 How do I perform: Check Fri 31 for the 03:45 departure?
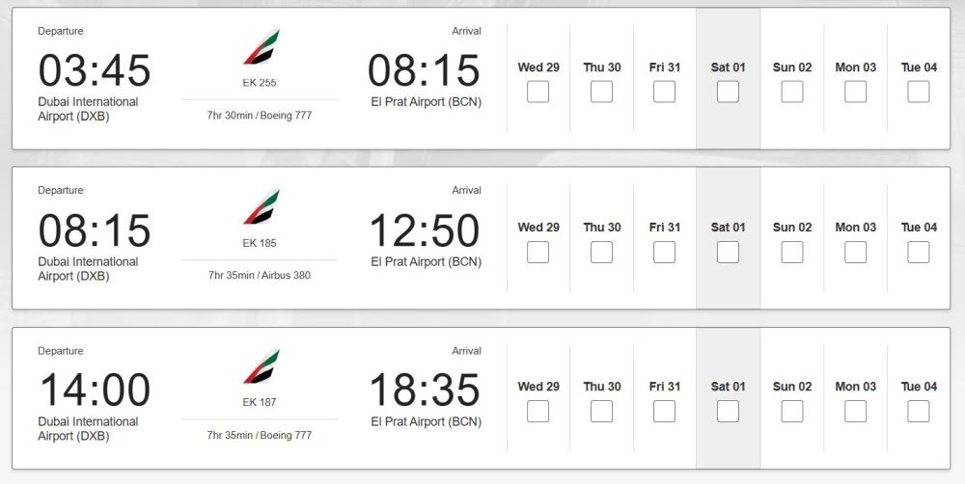[x=664, y=92]
